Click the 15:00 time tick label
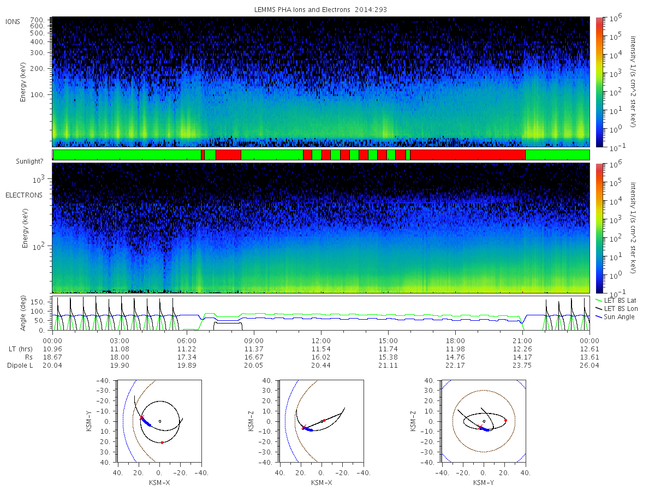 tap(388, 340)
